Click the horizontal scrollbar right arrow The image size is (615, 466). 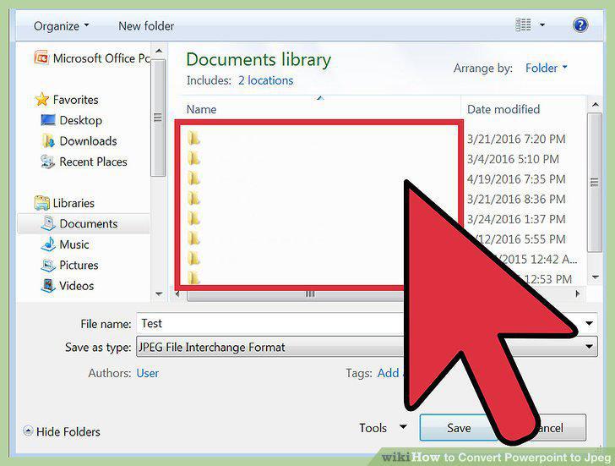pyautogui.click(x=577, y=293)
